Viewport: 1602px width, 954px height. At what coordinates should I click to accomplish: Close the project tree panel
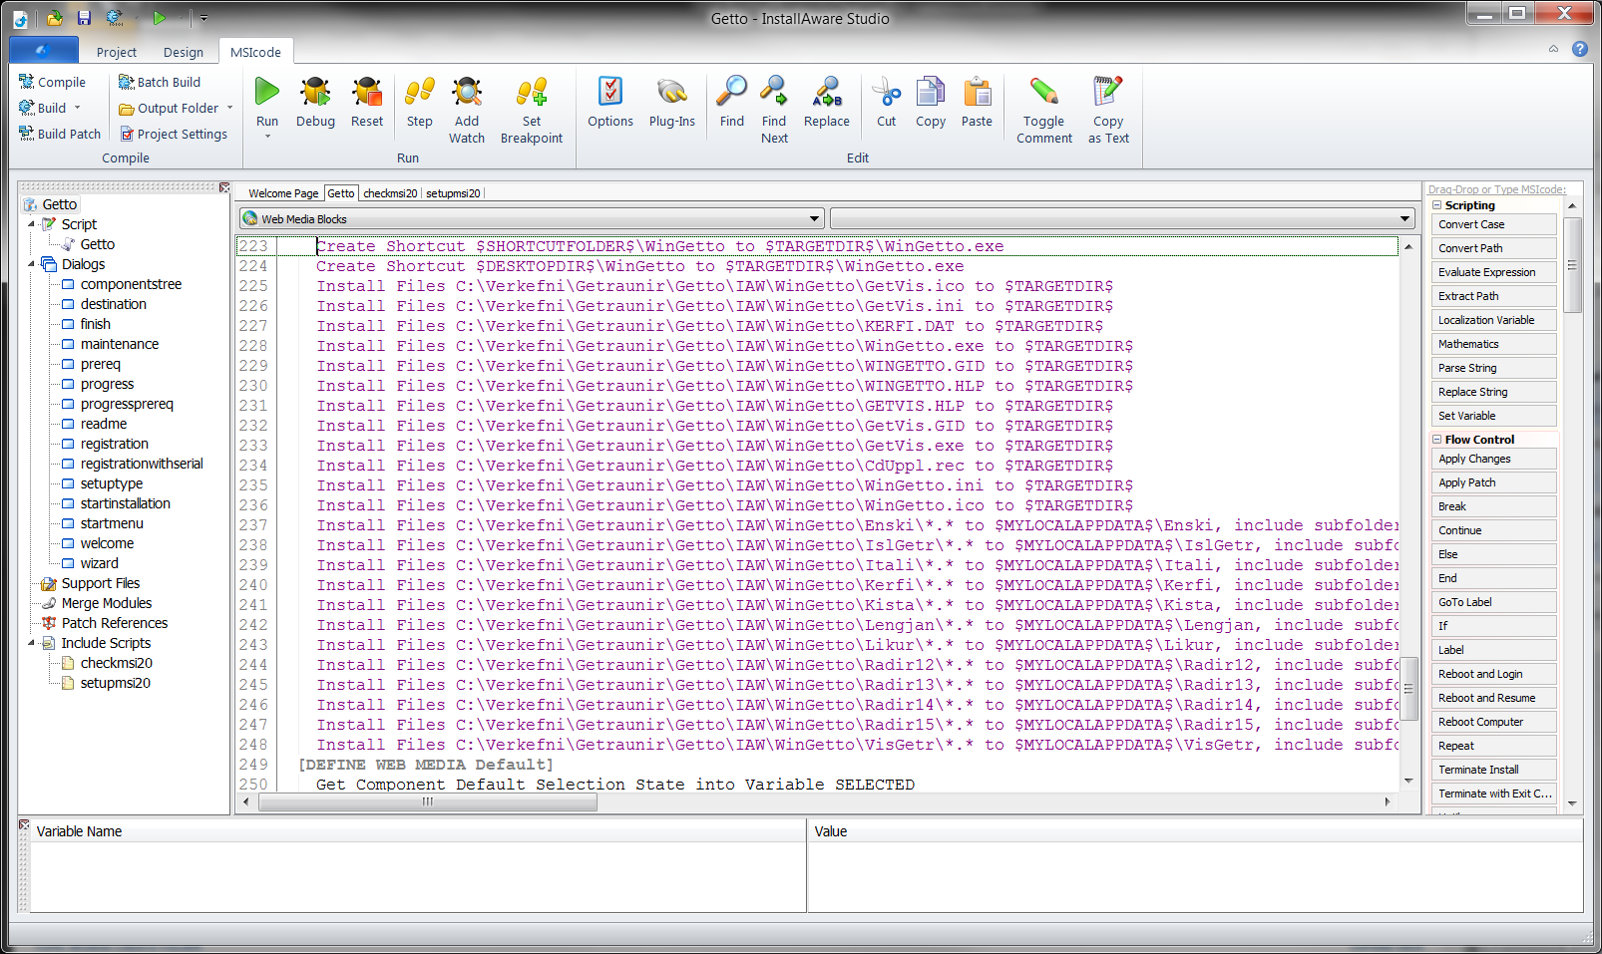(x=224, y=188)
